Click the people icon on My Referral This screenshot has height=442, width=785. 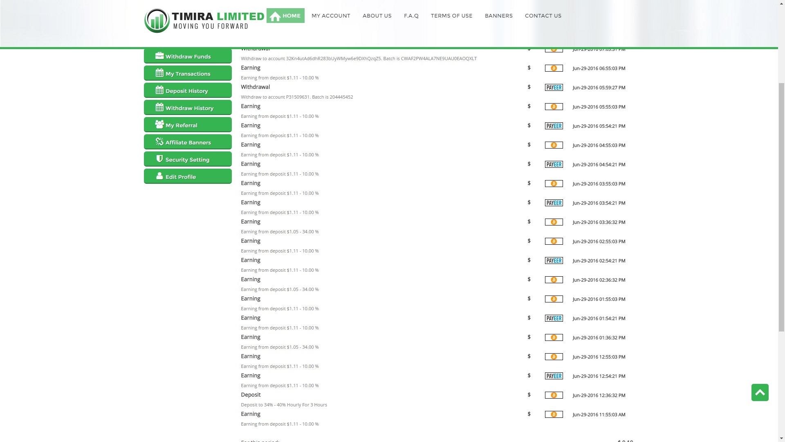coord(159,124)
